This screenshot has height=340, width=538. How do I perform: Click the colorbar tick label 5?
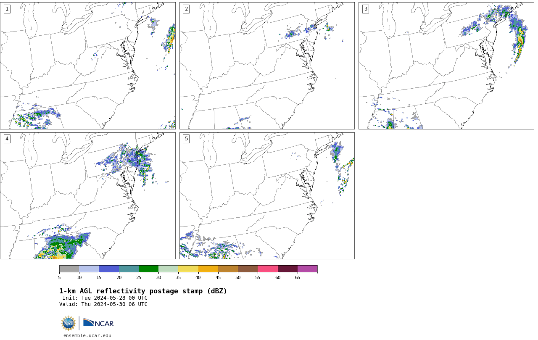(x=59, y=277)
